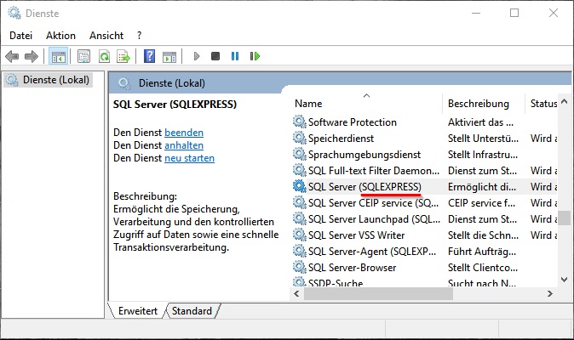
Task: Click the gear icon beside Speicherdienst
Action: (300, 138)
